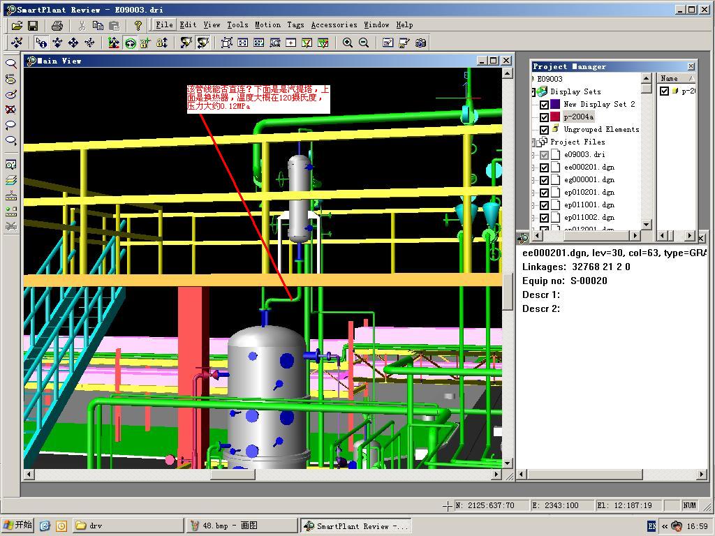715x536 pixels.
Task: Click the Print icon in toolbar
Action: coord(57,26)
